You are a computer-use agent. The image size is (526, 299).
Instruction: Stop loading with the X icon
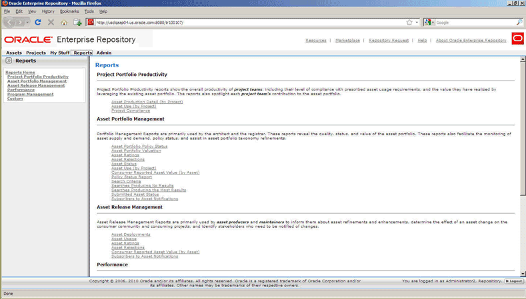[x=51, y=23]
